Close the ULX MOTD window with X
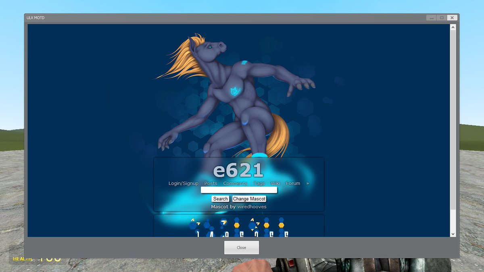Screen dimensions: 484x272 tap(452, 18)
